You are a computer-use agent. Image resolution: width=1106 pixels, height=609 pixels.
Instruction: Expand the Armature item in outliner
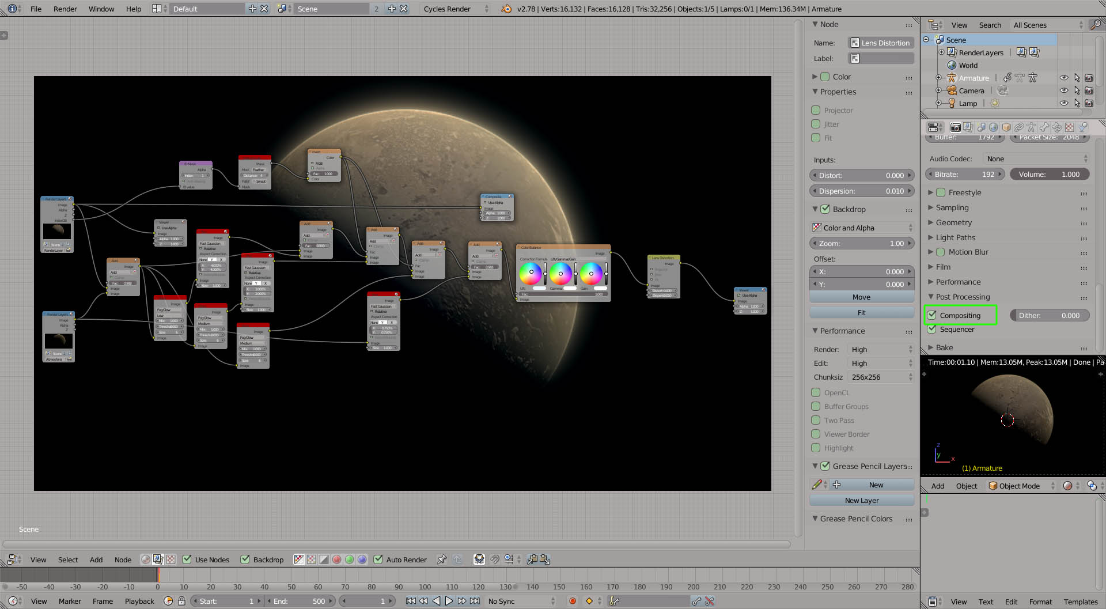tap(939, 78)
